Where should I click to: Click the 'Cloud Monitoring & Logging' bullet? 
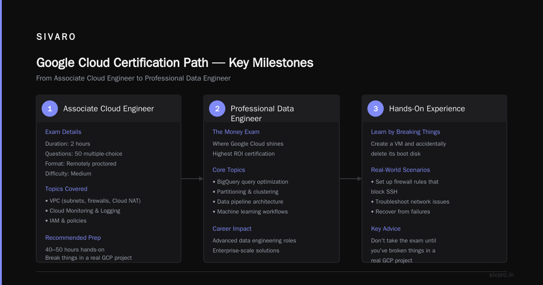pyautogui.click(x=83, y=211)
